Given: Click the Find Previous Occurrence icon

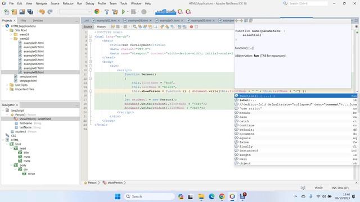Looking at the screenshot, I should coord(140,27).
